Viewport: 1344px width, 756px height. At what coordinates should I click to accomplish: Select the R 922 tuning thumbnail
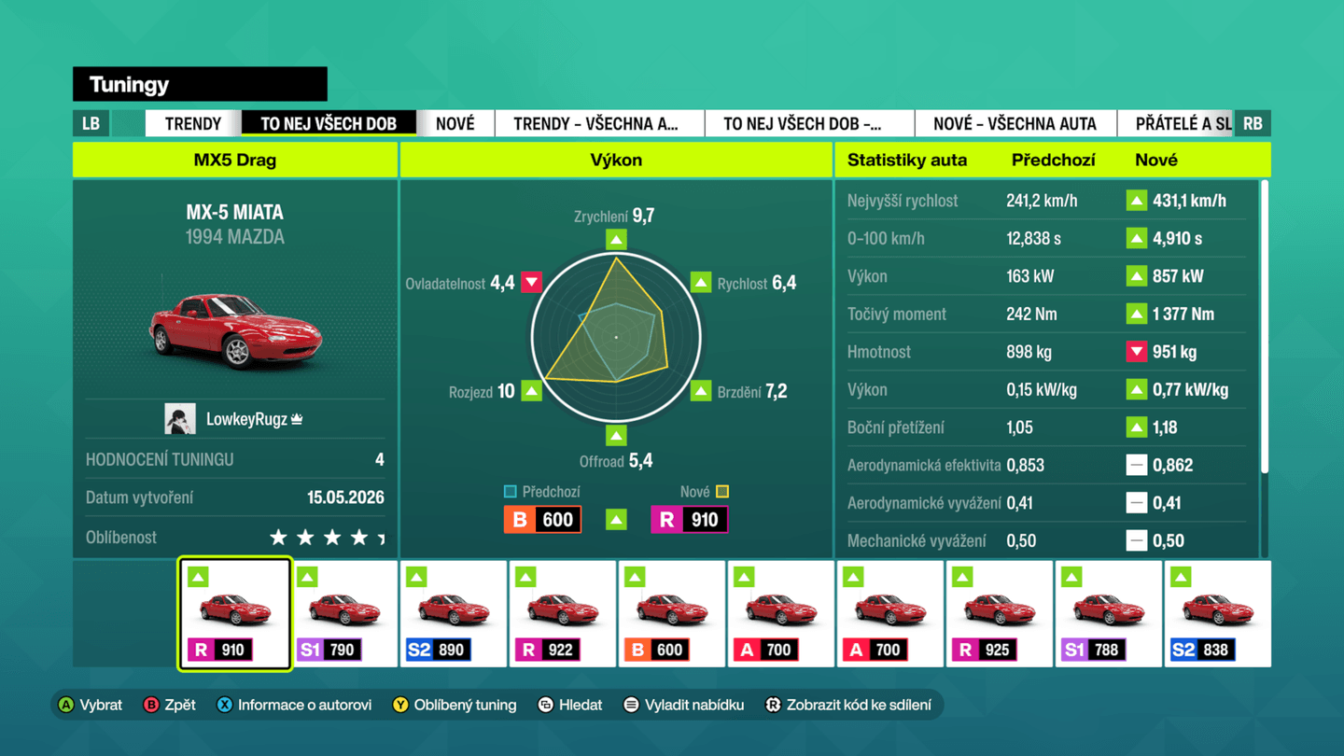point(563,614)
